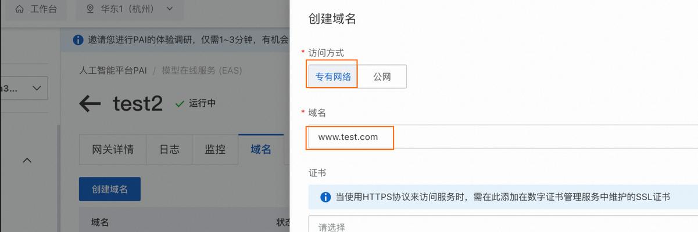Viewport: 698px width, 232px height.
Task: Open the left workspace selector dropdown
Action: coord(23,88)
